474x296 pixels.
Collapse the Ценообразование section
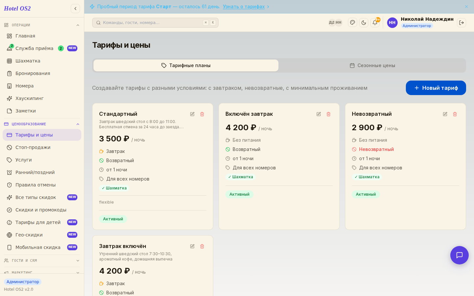click(x=78, y=124)
